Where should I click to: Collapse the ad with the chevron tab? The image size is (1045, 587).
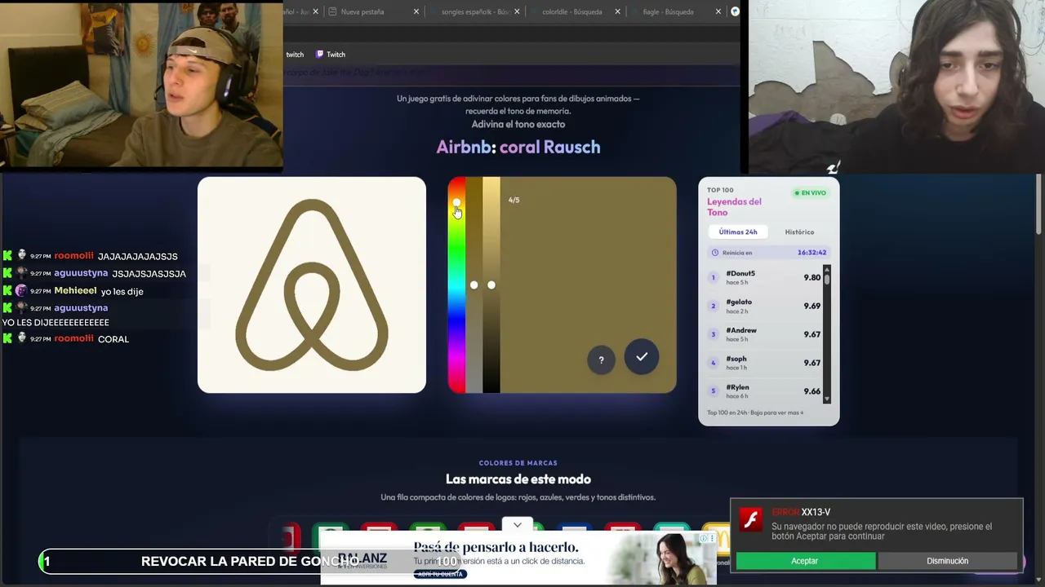point(518,525)
